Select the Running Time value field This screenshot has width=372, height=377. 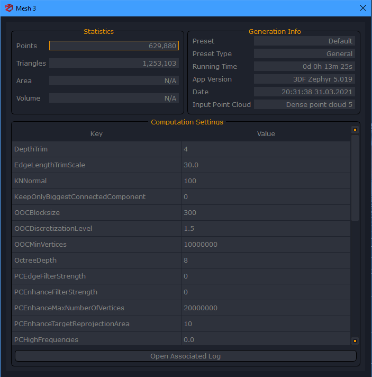[304, 67]
